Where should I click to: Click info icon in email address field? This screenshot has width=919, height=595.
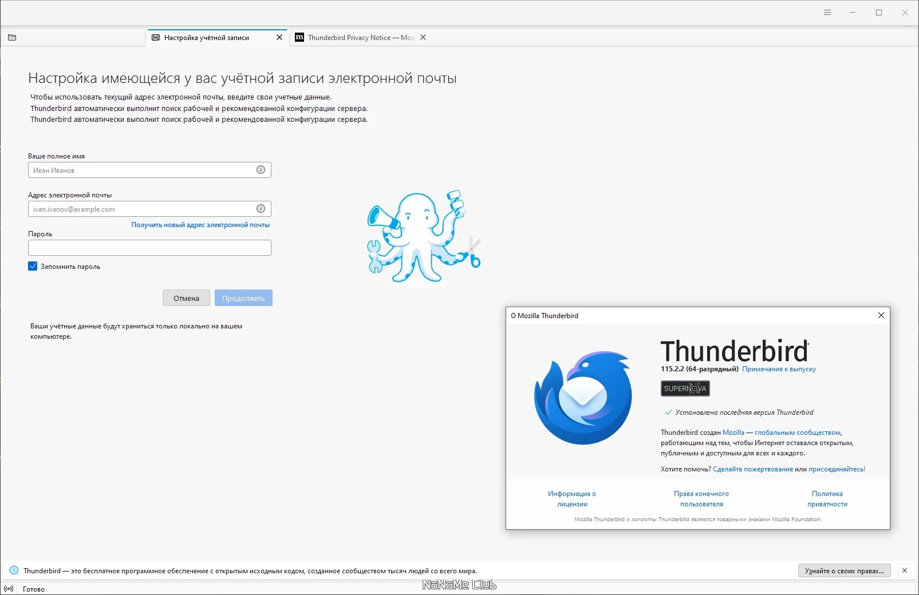pos(261,209)
